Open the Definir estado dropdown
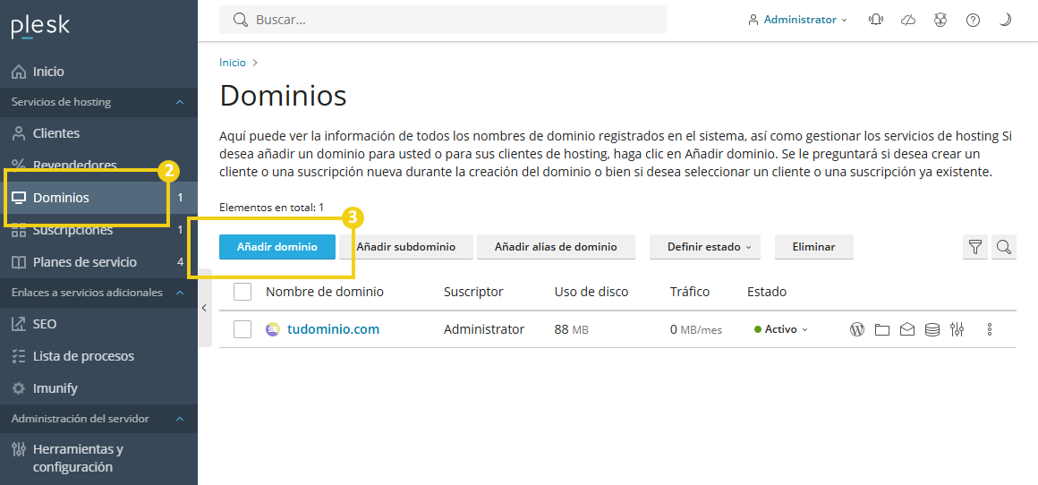This screenshot has height=485, width=1038. tap(705, 247)
